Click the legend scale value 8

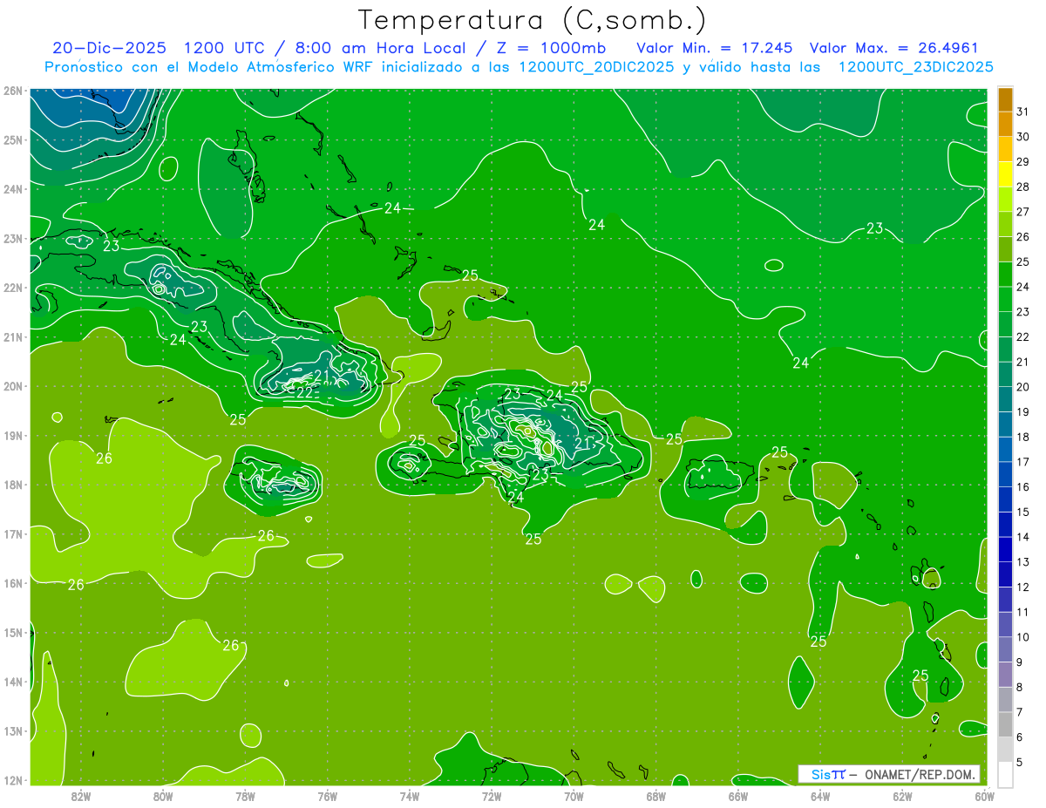point(1020,688)
